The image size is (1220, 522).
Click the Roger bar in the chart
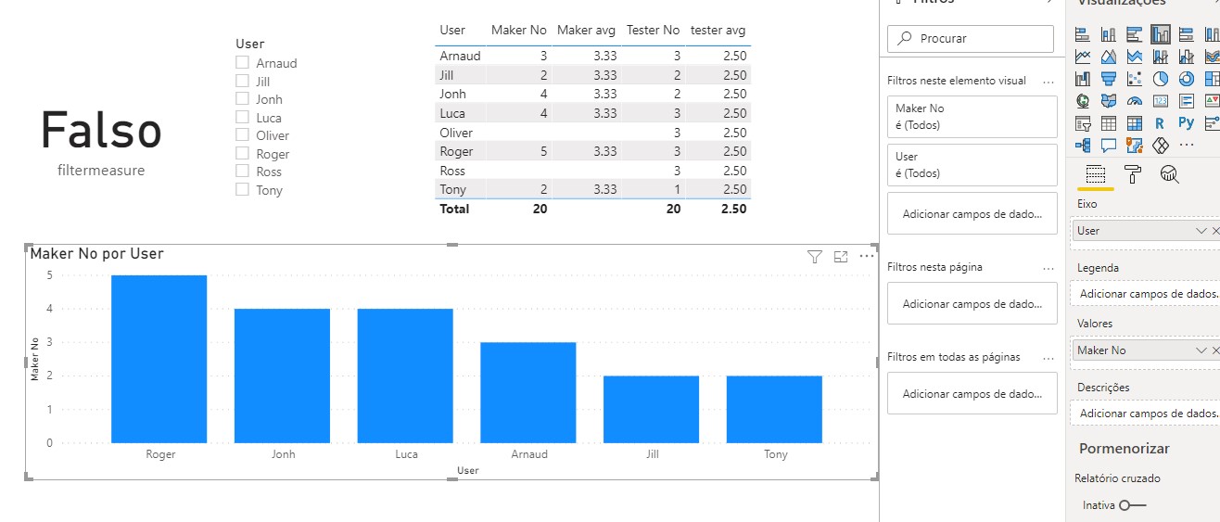pyautogui.click(x=159, y=359)
